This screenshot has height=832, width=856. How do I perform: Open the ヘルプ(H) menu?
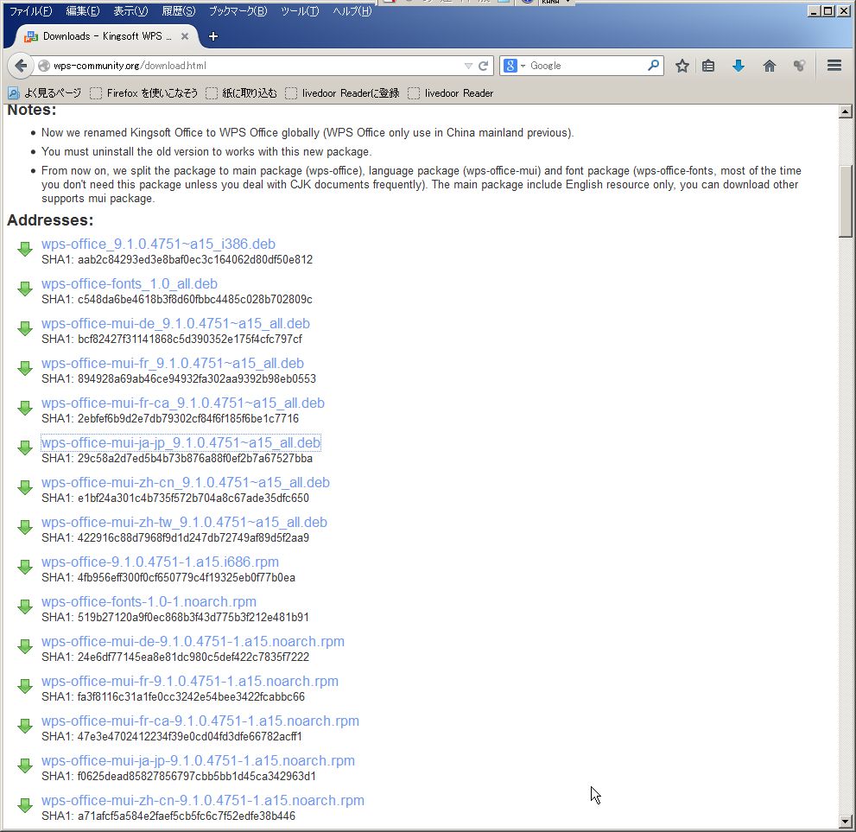352,11
